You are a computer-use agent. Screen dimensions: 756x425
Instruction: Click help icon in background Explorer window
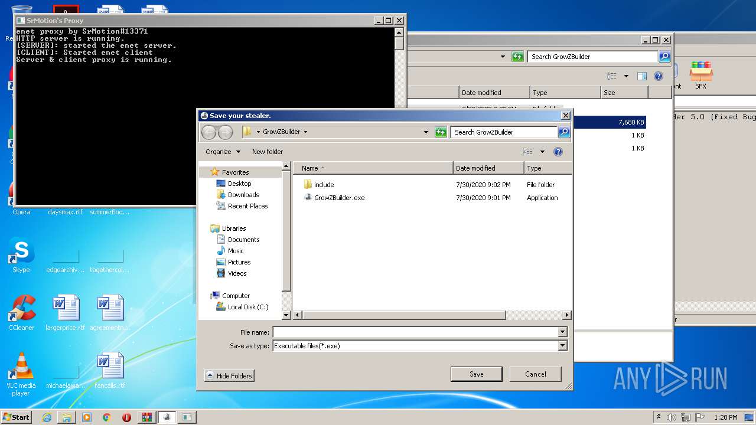click(x=659, y=76)
